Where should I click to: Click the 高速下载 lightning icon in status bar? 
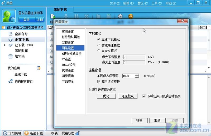pyautogui.click(x=26, y=133)
